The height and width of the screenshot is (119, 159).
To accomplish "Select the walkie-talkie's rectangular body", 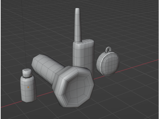I will point(84,55).
